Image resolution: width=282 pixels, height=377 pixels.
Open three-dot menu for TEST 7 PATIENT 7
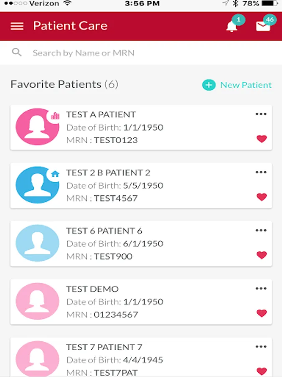coord(261,347)
